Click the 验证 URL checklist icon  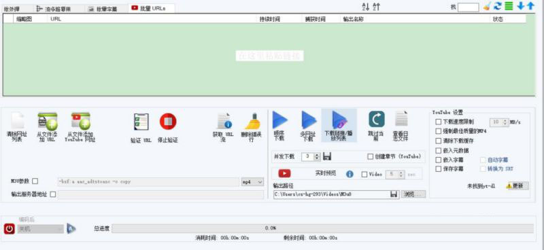coord(141,122)
